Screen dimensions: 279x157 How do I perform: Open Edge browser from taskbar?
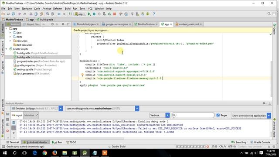(x=35, y=153)
